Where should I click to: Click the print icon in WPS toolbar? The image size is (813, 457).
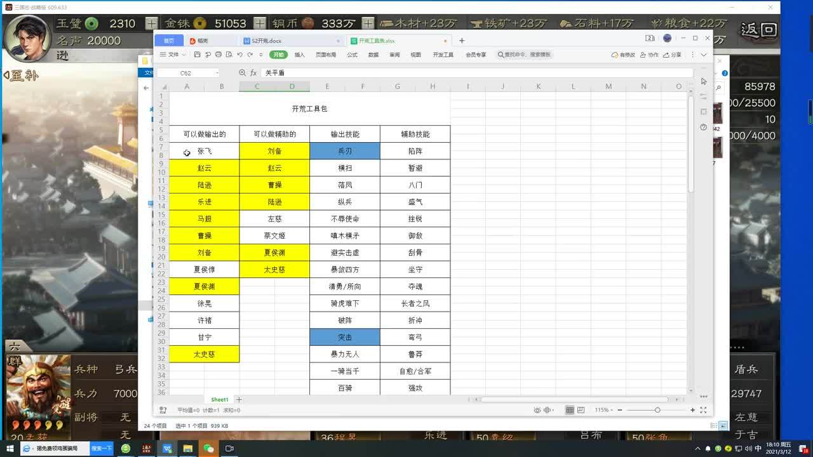tap(218, 55)
